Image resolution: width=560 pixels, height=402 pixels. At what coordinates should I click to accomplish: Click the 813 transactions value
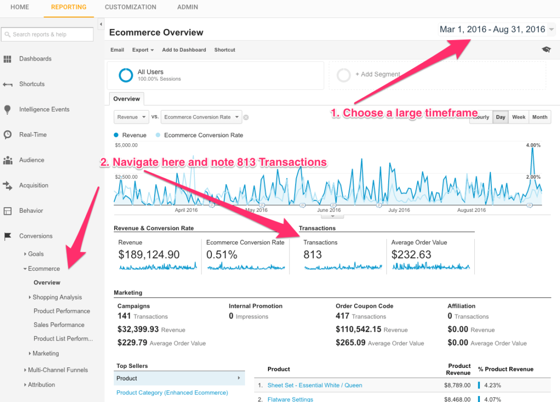[x=313, y=254]
